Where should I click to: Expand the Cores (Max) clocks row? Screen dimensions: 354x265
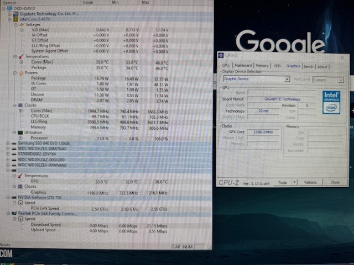(21, 111)
